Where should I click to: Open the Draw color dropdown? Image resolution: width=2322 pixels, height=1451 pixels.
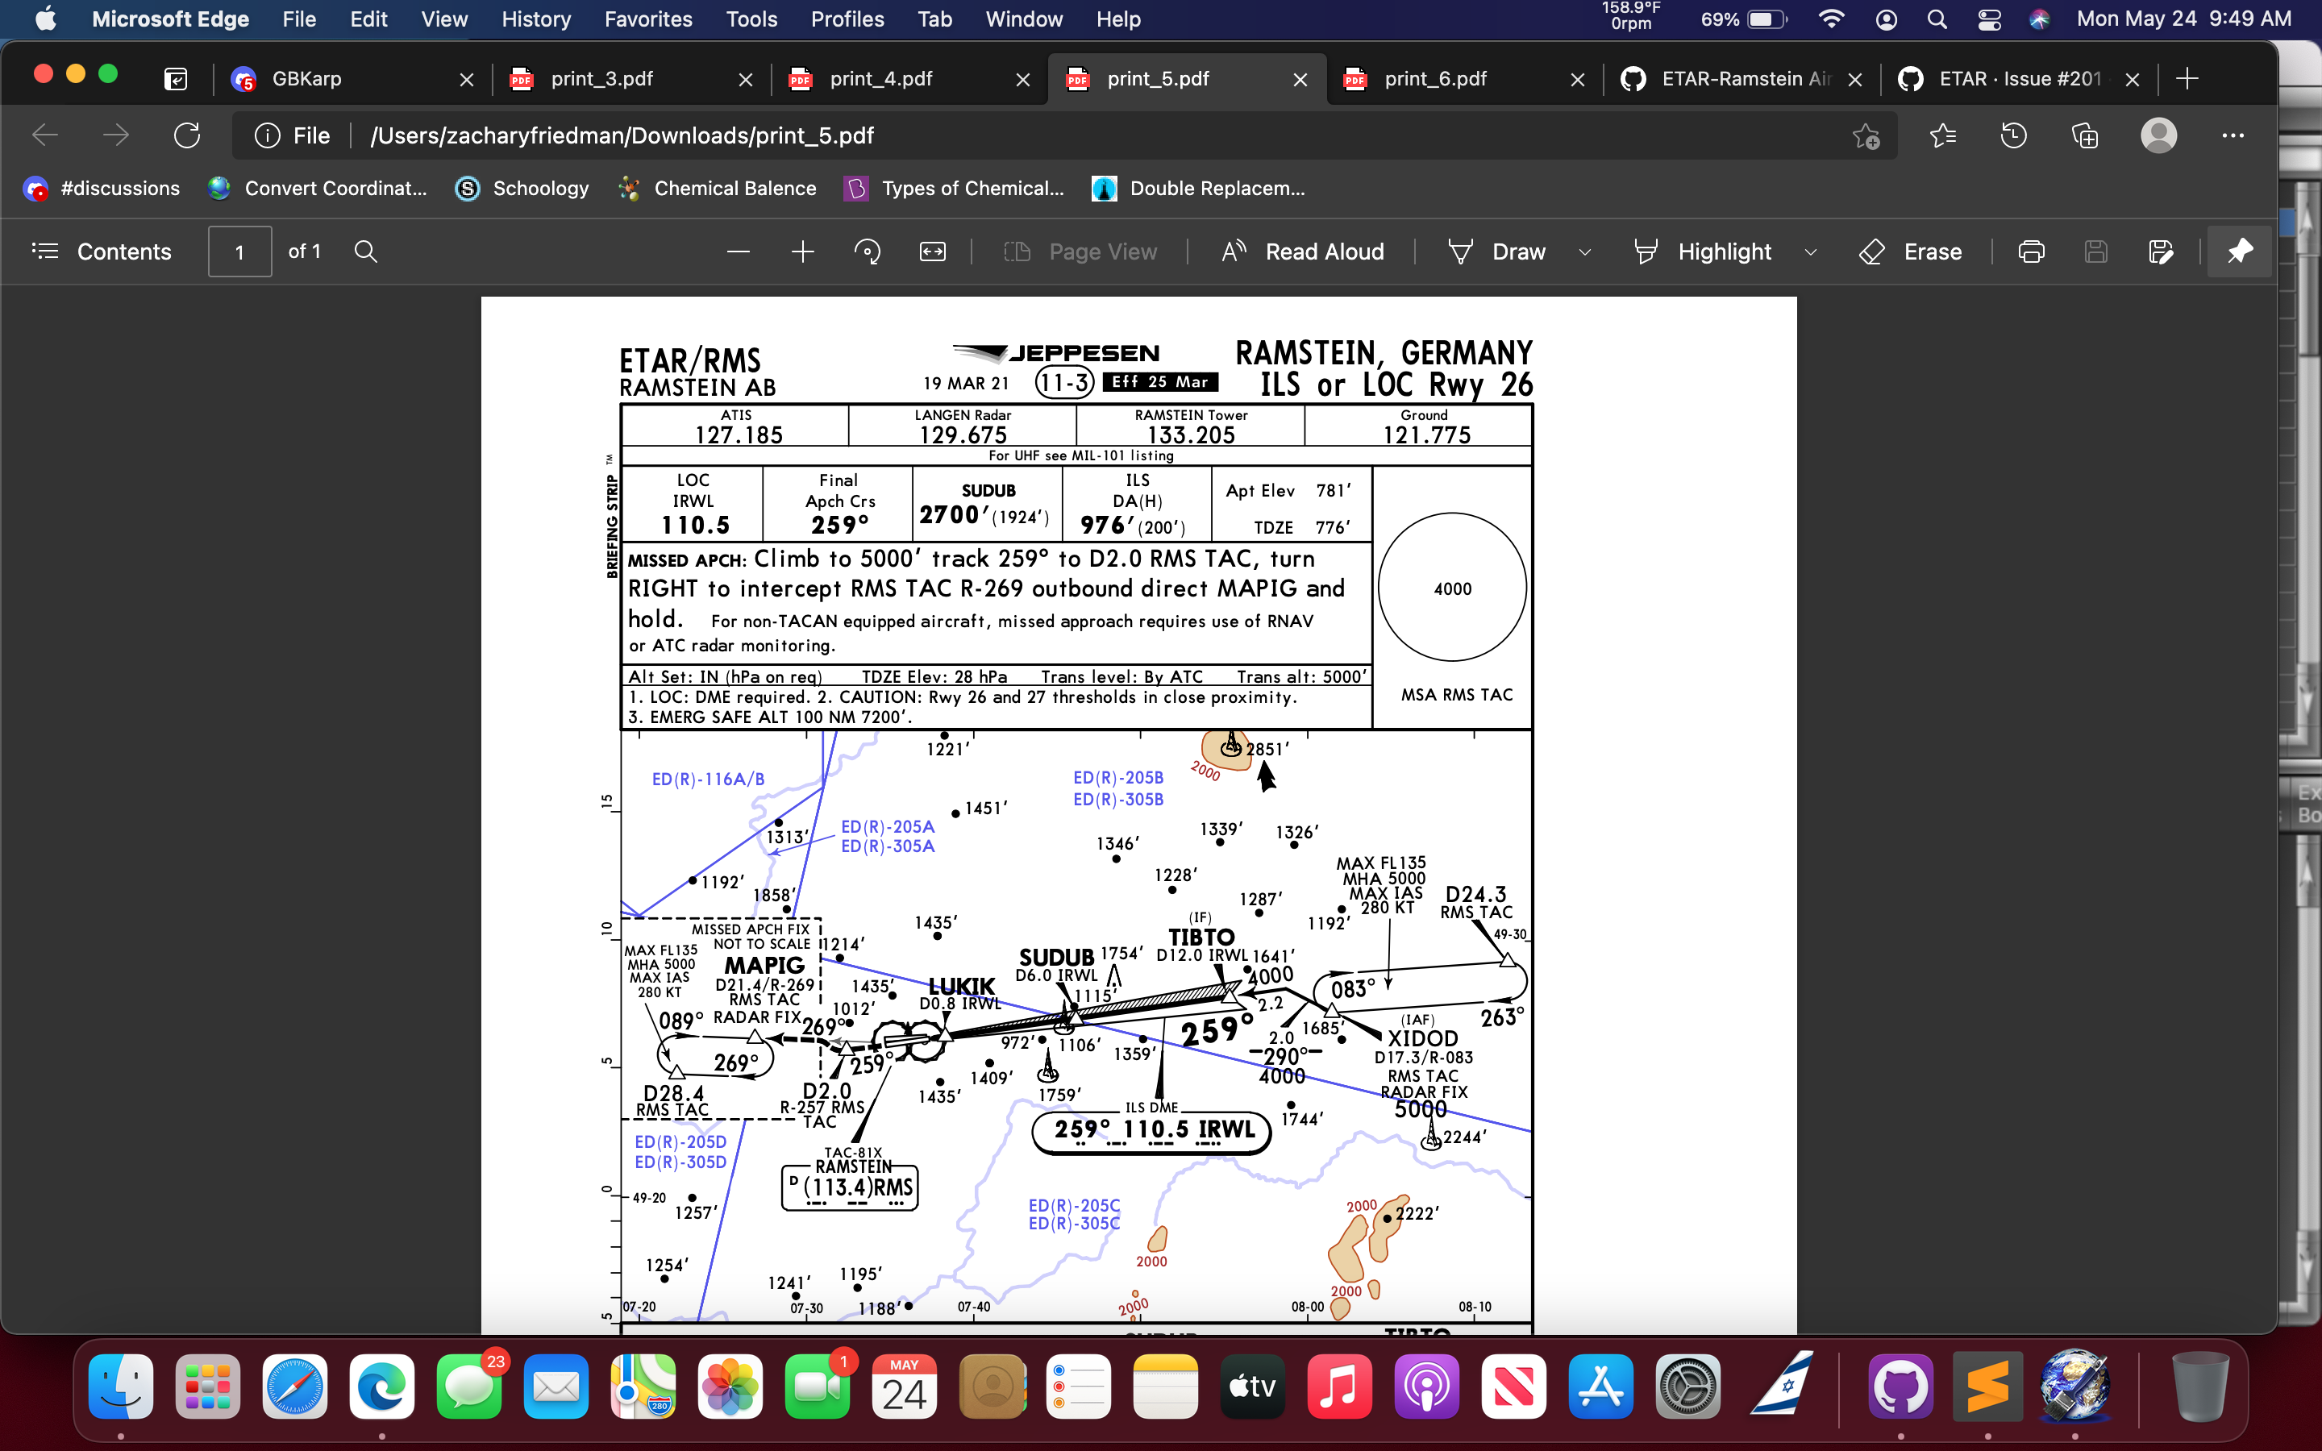1583,252
